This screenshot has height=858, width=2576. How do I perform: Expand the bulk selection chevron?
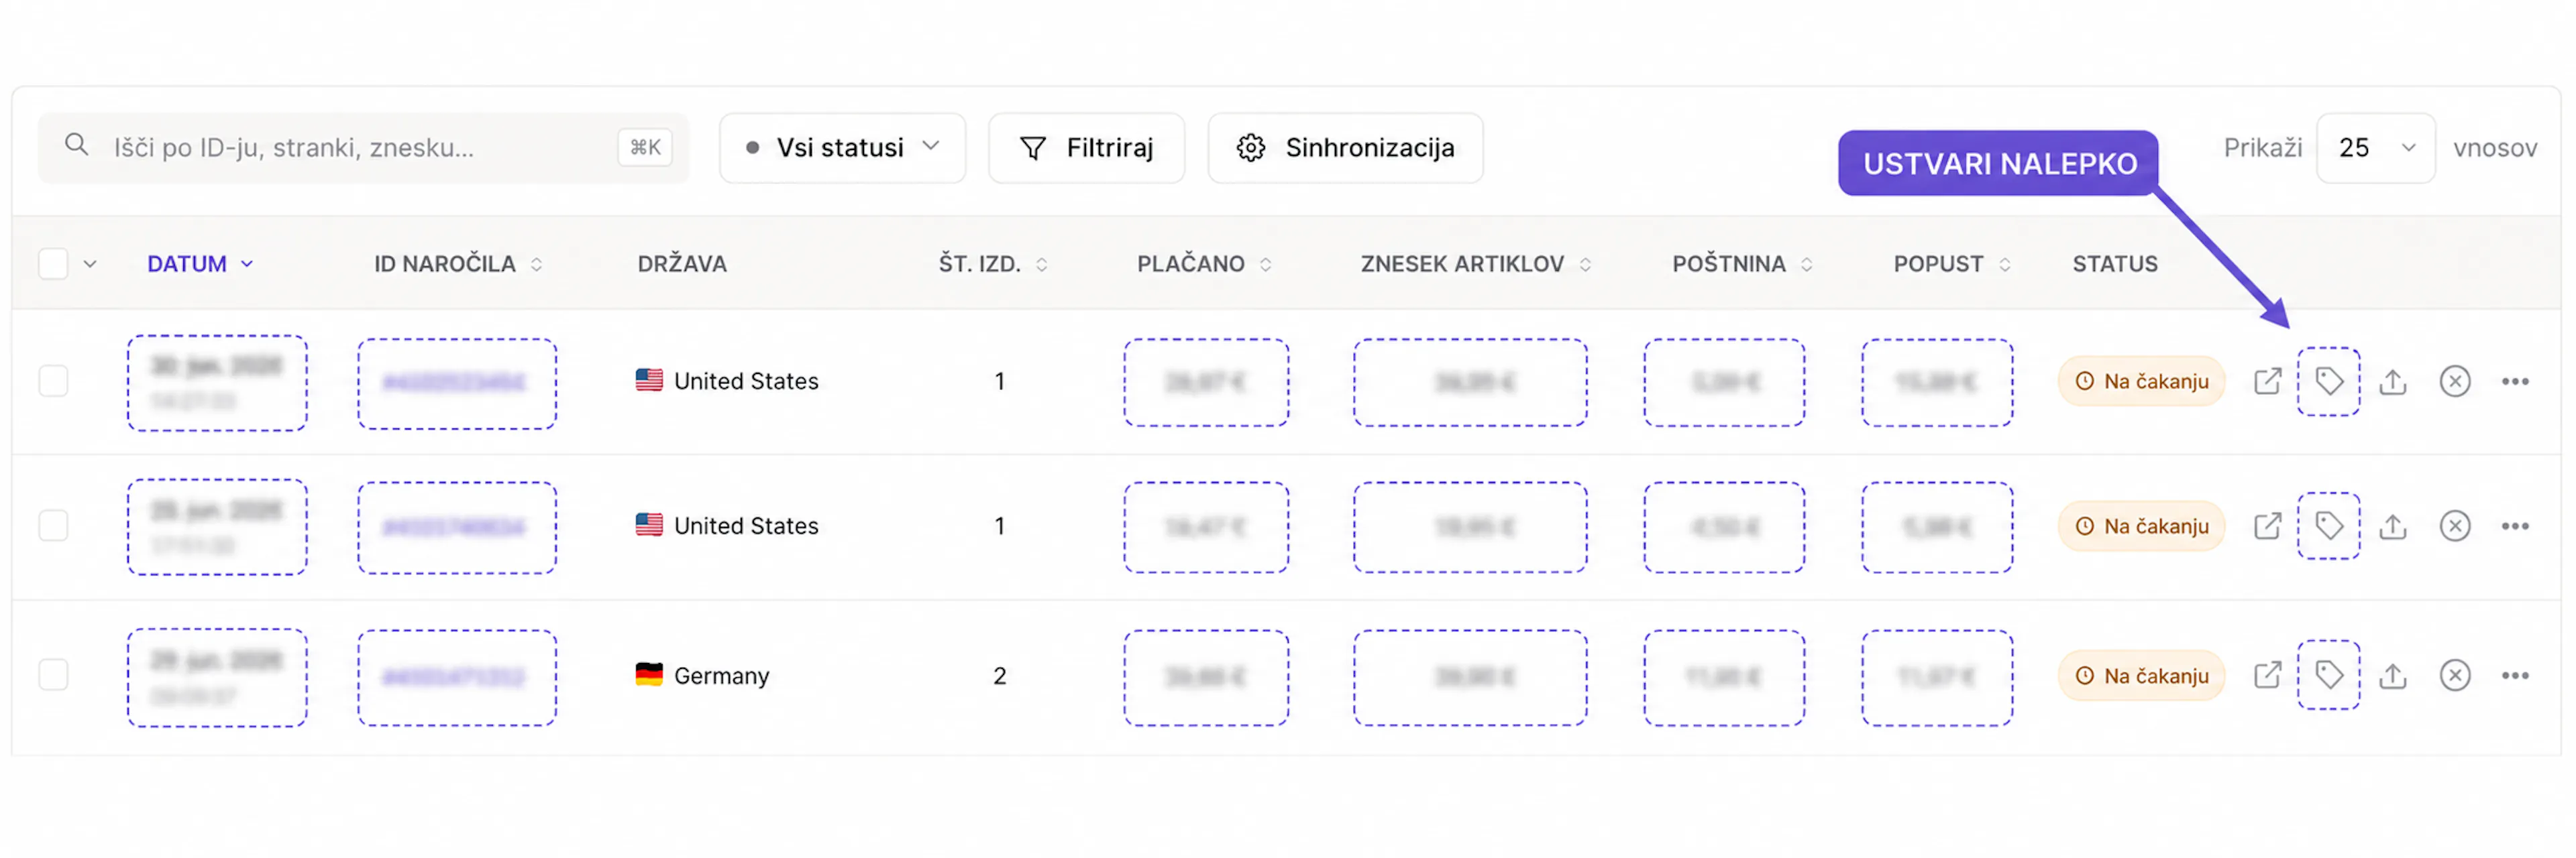point(90,263)
